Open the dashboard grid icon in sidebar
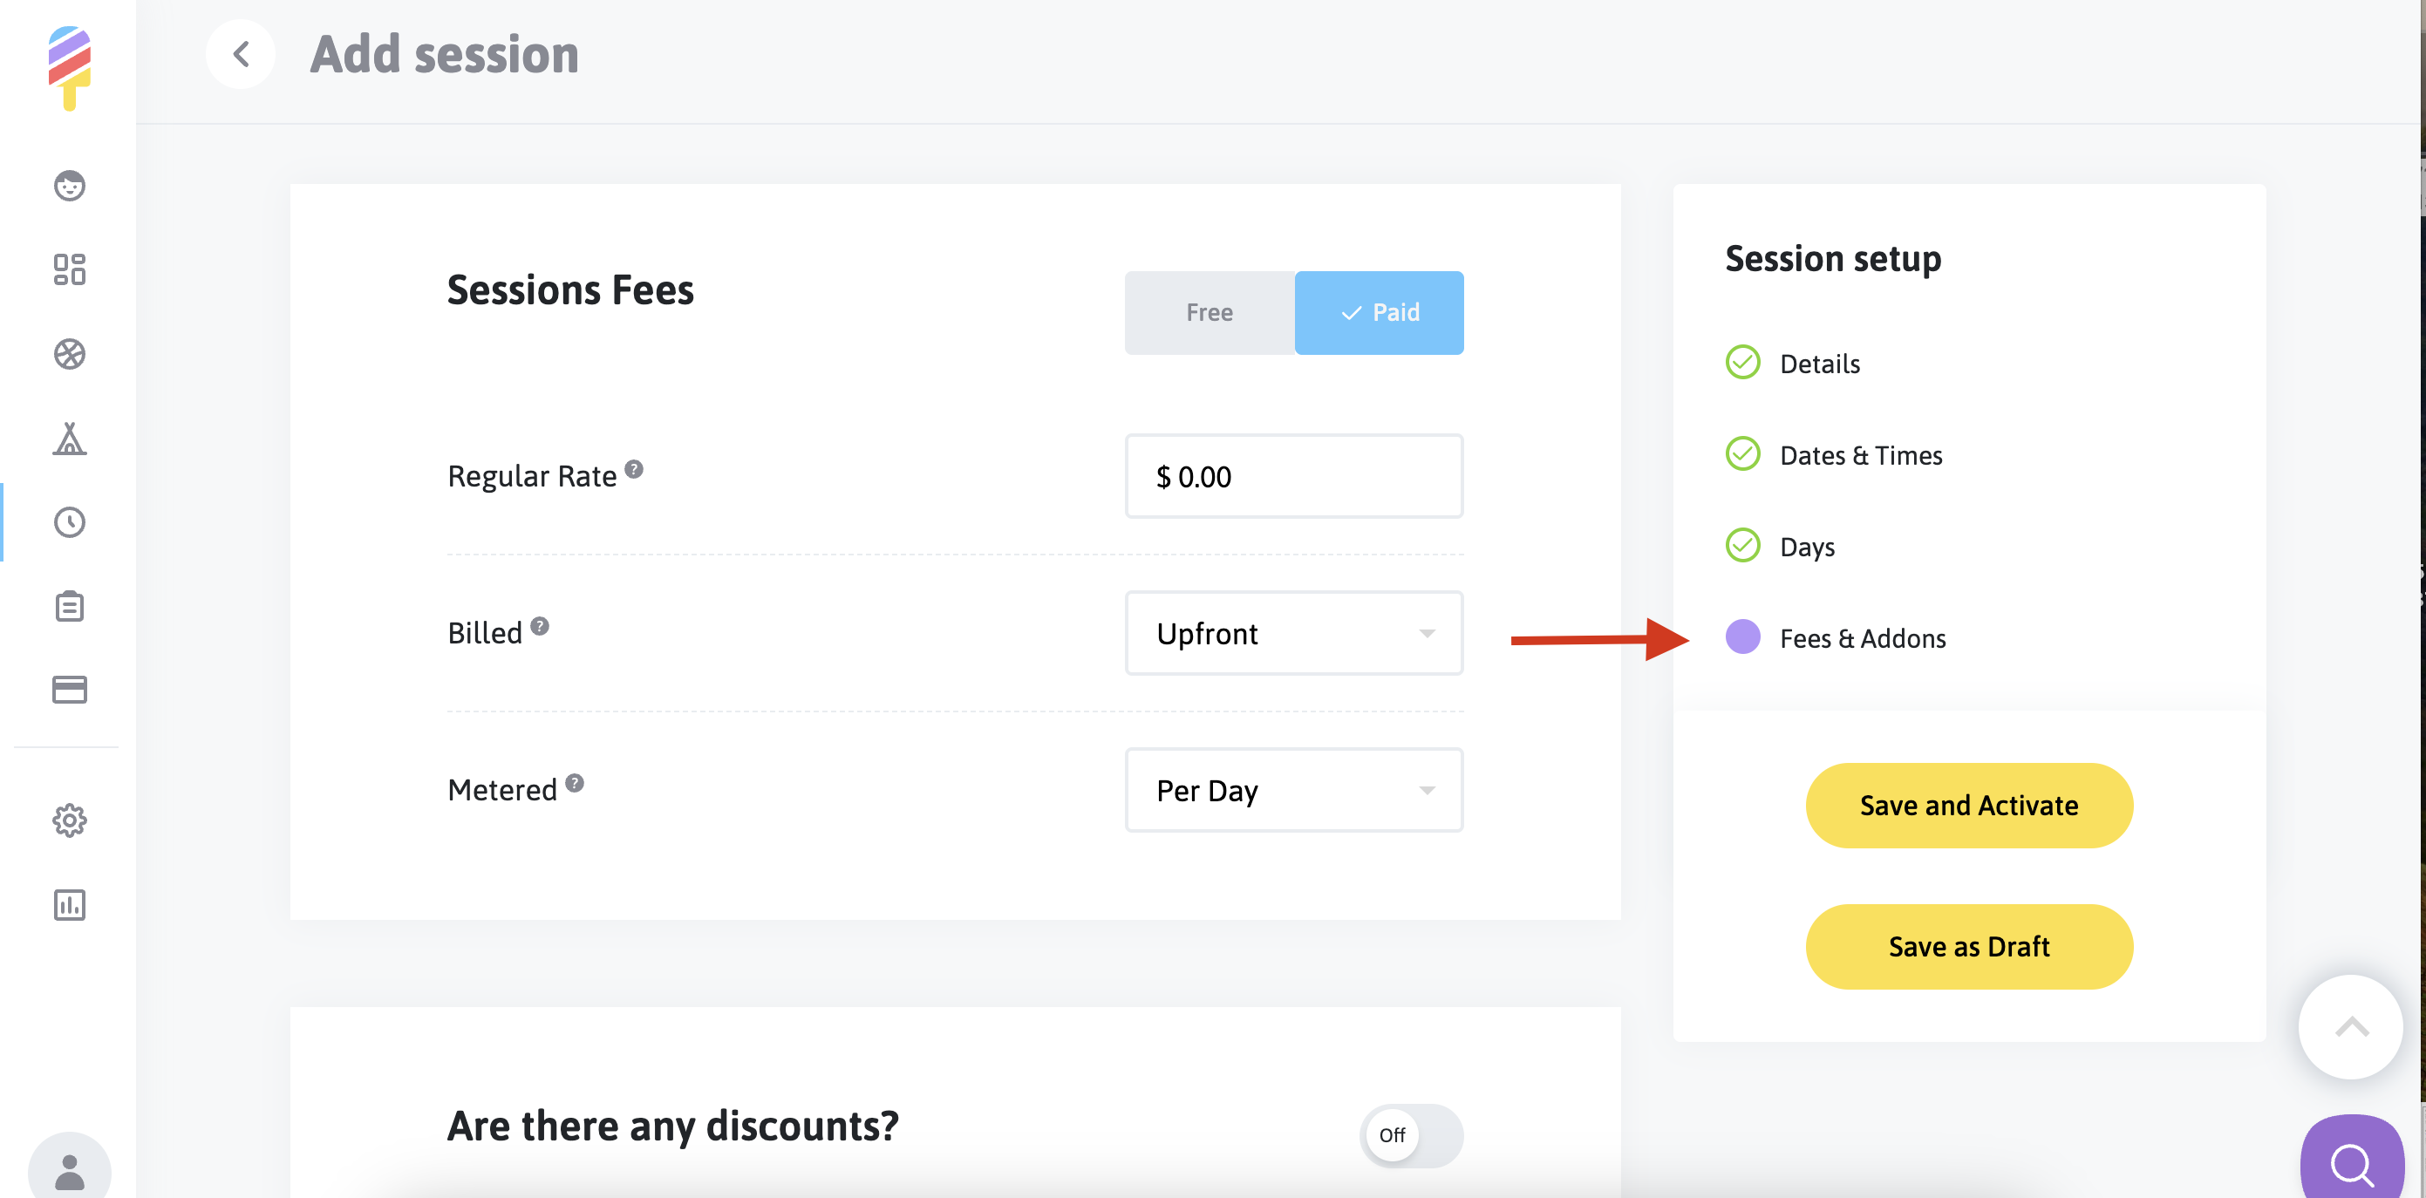The width and height of the screenshot is (2426, 1198). pos(70,269)
